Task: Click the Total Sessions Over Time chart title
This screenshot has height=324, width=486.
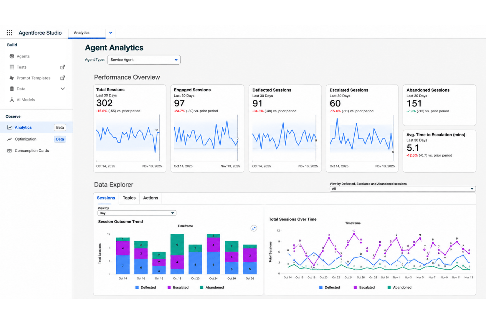Action: 293,219
